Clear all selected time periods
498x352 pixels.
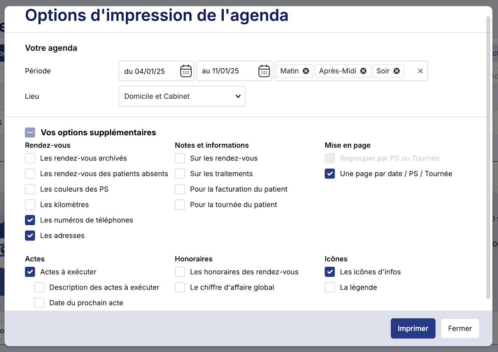click(x=420, y=71)
